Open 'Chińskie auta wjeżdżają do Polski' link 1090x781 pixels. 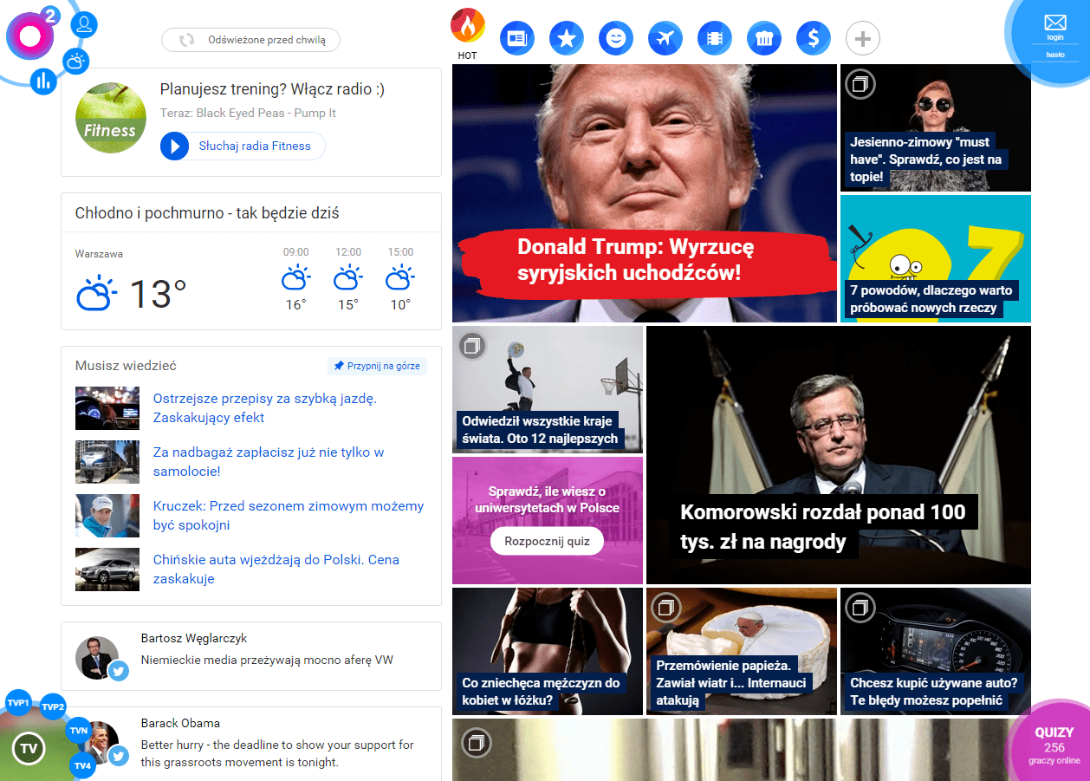click(276, 569)
